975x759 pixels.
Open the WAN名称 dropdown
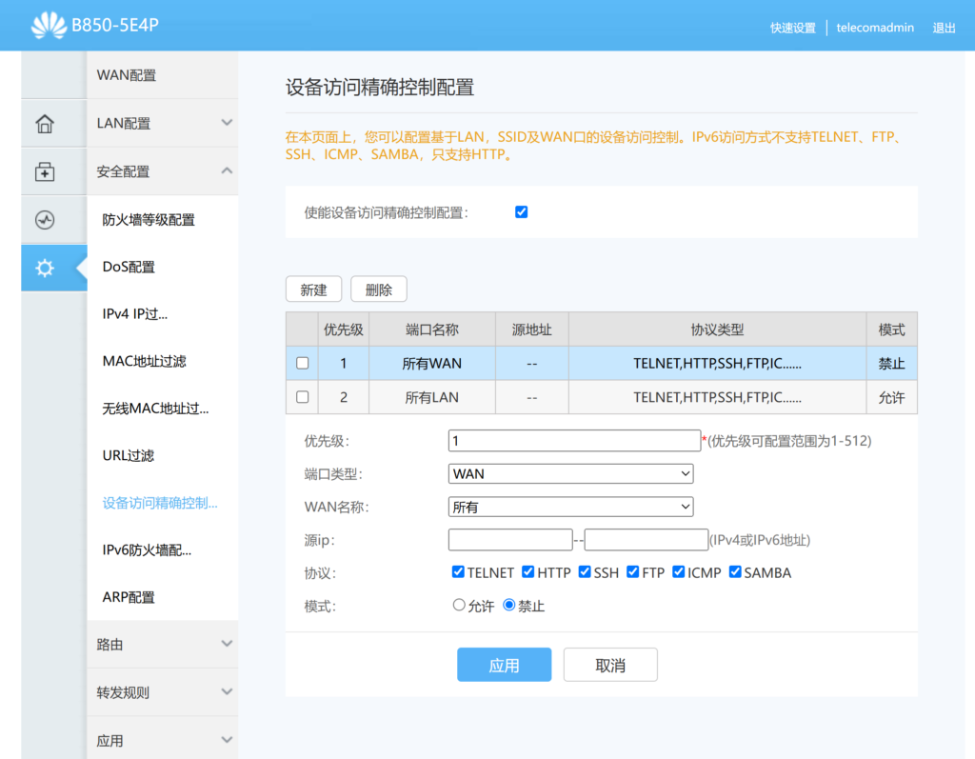570,507
